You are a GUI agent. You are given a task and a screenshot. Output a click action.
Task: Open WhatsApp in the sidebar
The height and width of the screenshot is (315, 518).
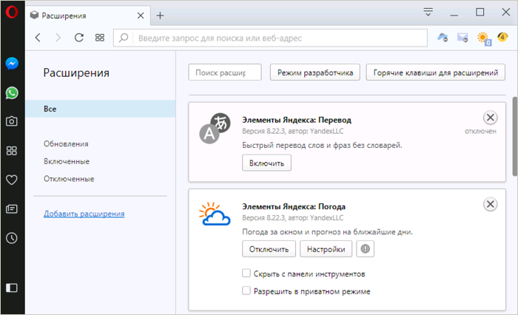tap(12, 92)
